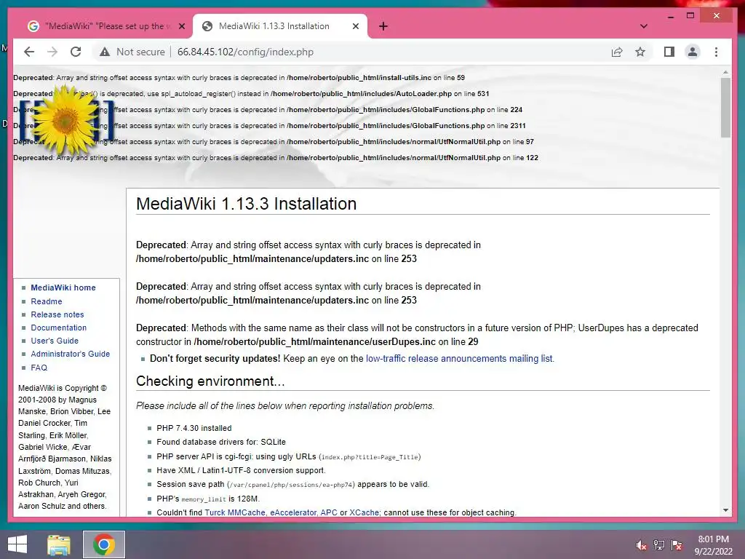745x559 pixels.
Task: Click the MediaWiki sunflower logo
Action: click(x=65, y=120)
